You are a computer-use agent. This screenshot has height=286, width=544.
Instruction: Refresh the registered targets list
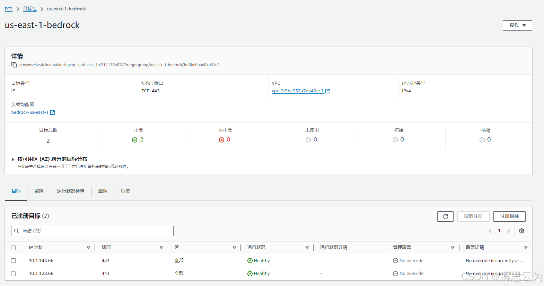tap(445, 216)
